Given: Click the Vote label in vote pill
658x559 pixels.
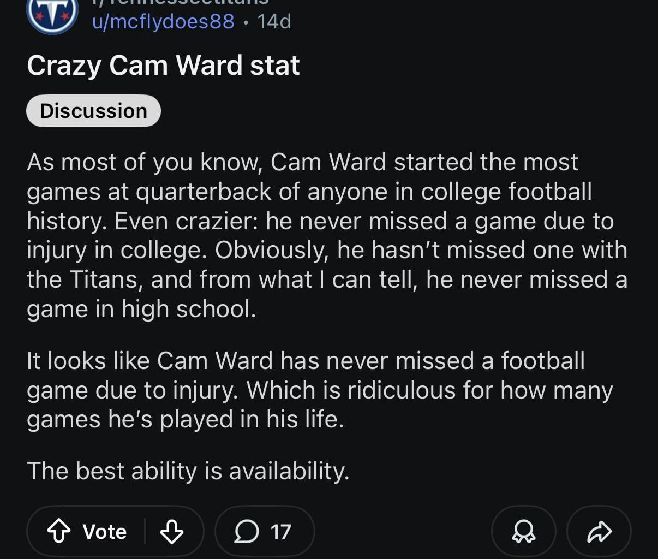Looking at the screenshot, I should point(105,531).
